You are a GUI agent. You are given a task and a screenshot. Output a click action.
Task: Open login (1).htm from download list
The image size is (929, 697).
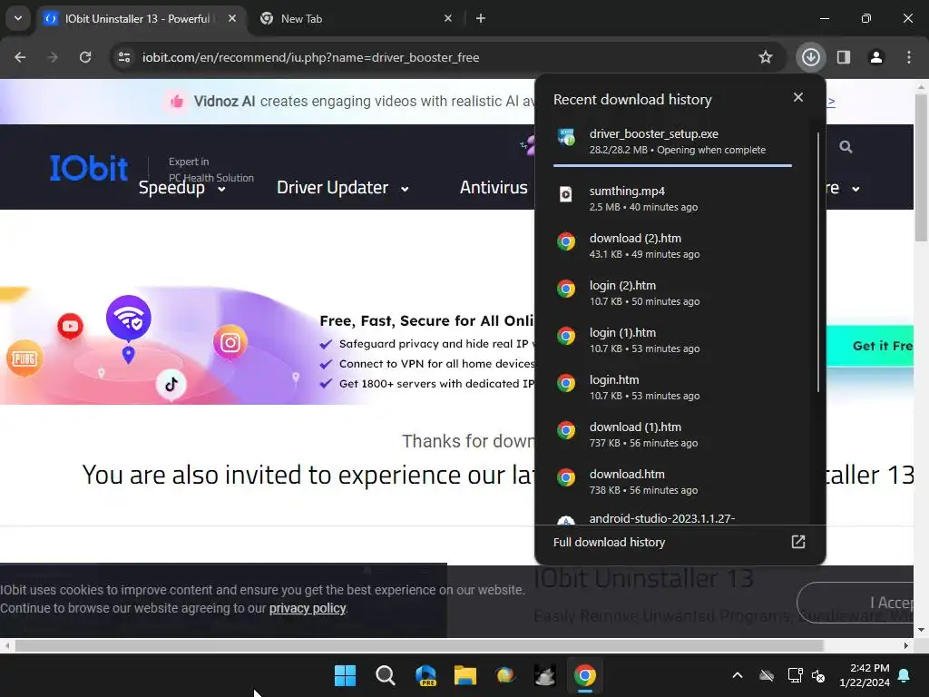pyautogui.click(x=672, y=340)
